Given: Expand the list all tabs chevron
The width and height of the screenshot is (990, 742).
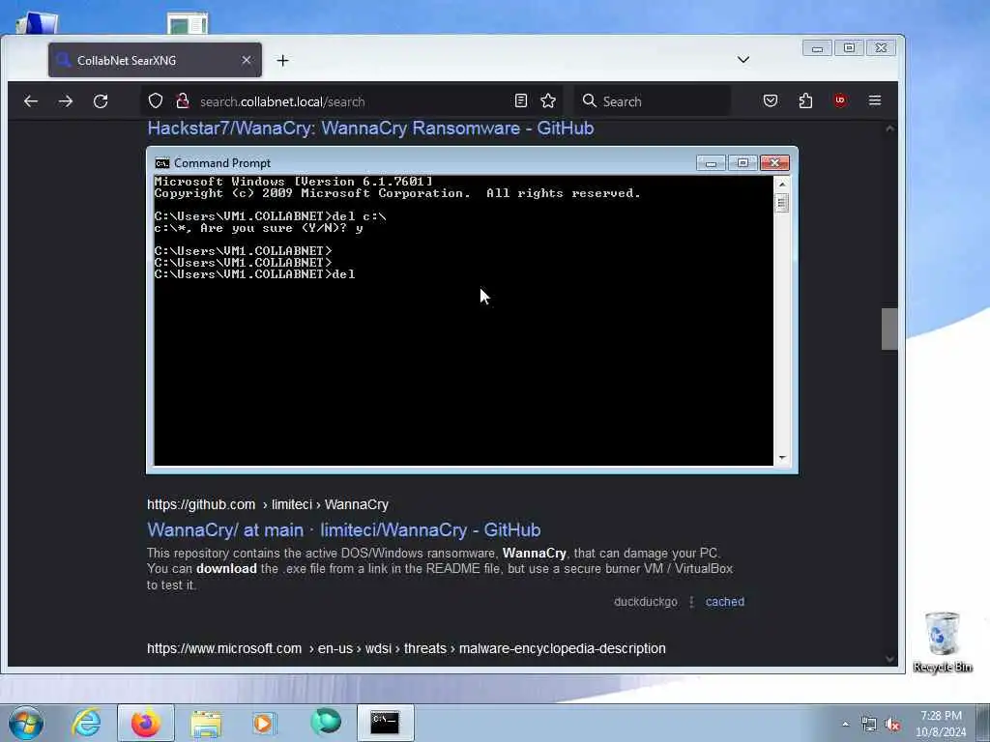Looking at the screenshot, I should click(743, 60).
